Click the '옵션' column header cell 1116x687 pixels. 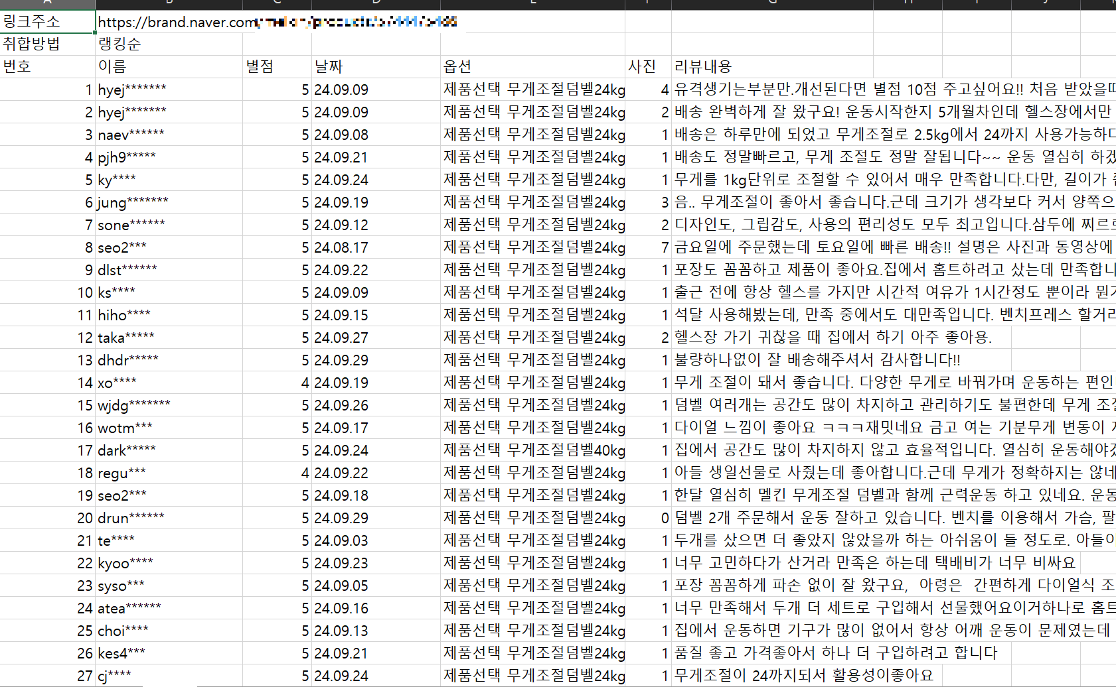pos(533,67)
